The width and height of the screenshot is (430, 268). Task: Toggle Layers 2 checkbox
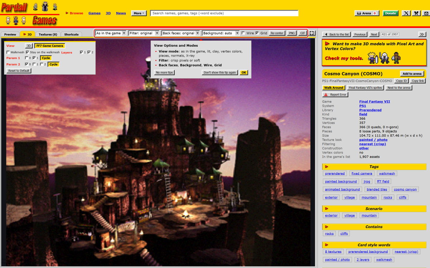pyautogui.click(x=89, y=52)
